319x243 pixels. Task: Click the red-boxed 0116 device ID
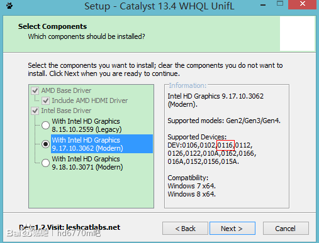click(x=225, y=145)
